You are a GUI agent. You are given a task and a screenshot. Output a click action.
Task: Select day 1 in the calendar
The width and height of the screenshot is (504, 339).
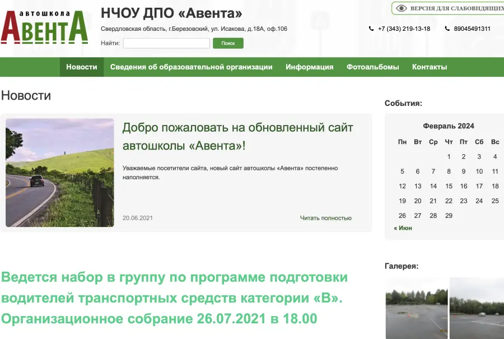[x=449, y=157]
